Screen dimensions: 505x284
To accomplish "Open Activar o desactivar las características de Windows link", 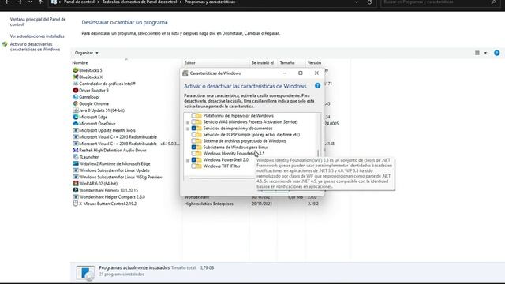I will coord(35,47).
